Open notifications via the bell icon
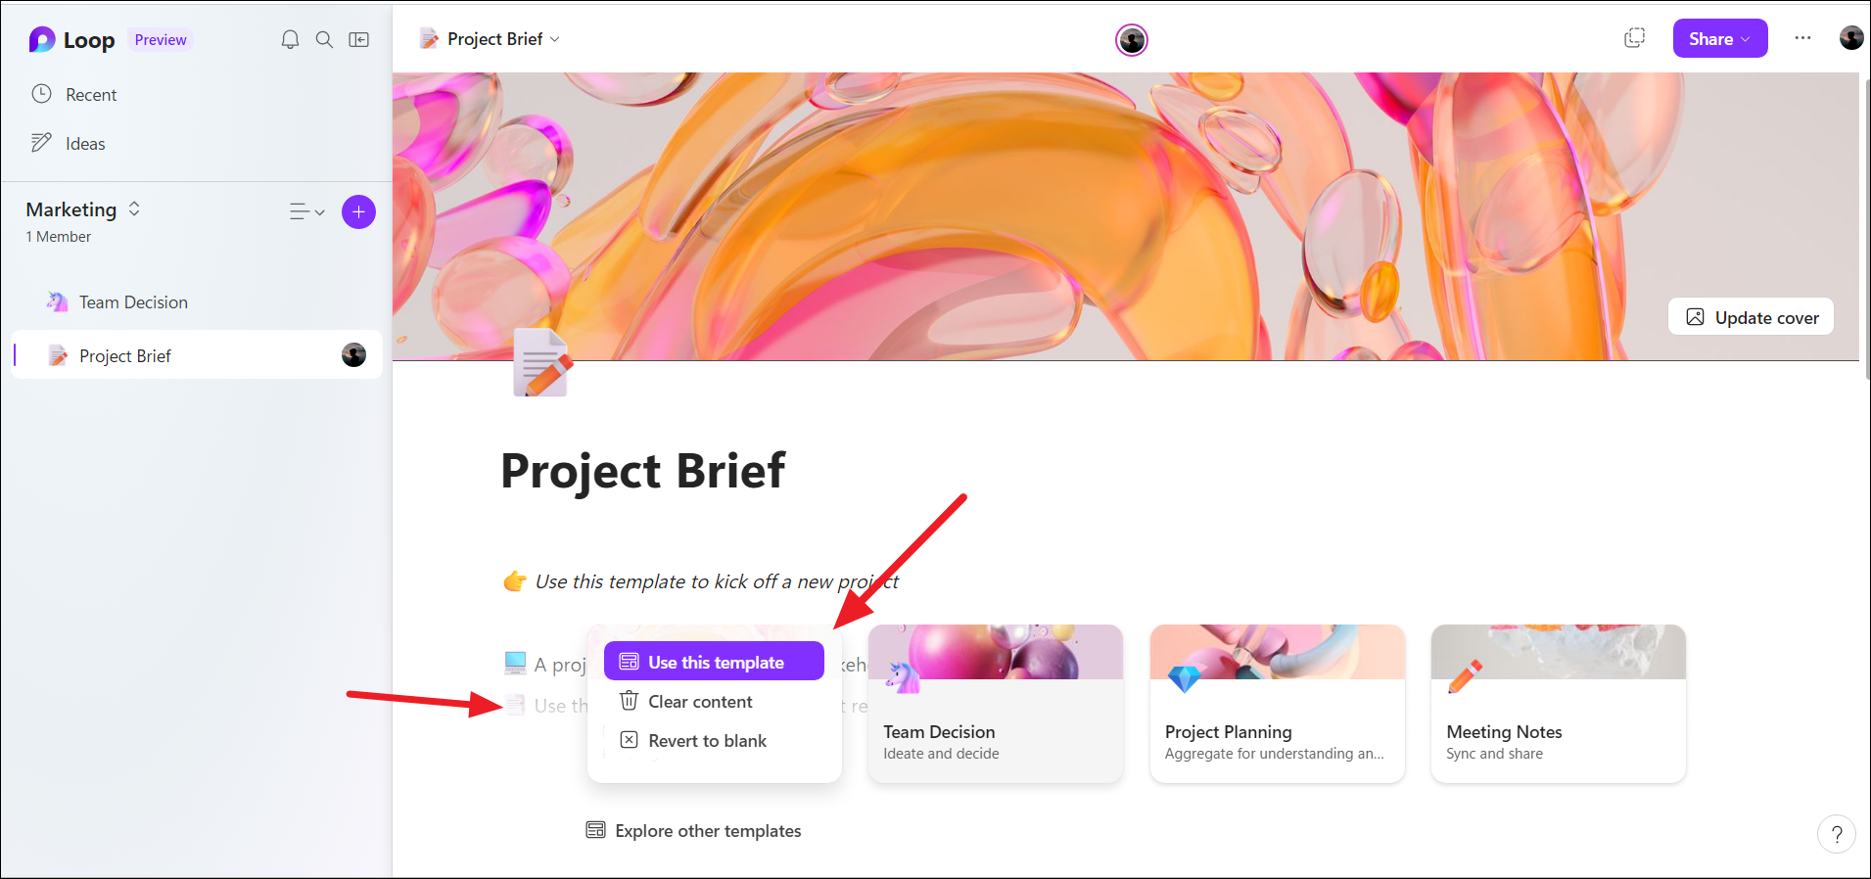1871x879 pixels. [290, 39]
